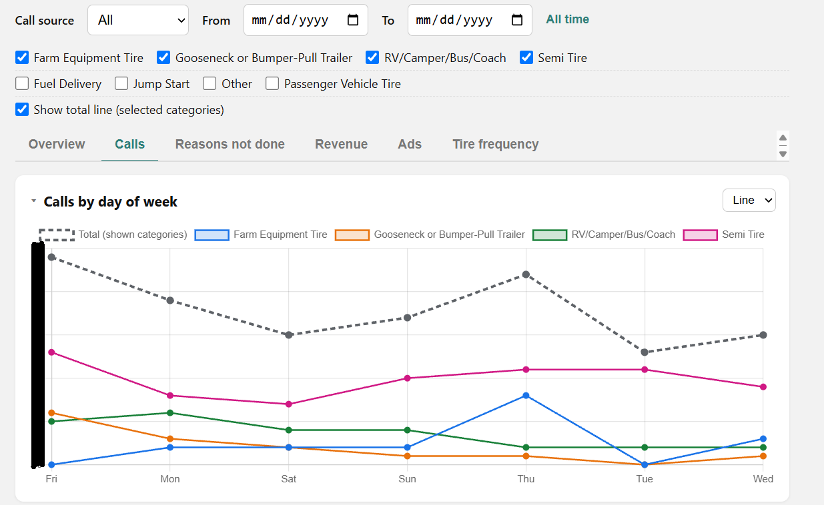Click Semi Tire data point on Sun
Image resolution: width=824 pixels, height=505 pixels.
407,378
